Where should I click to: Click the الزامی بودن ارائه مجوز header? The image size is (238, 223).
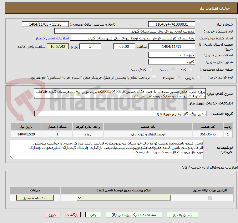210,190
